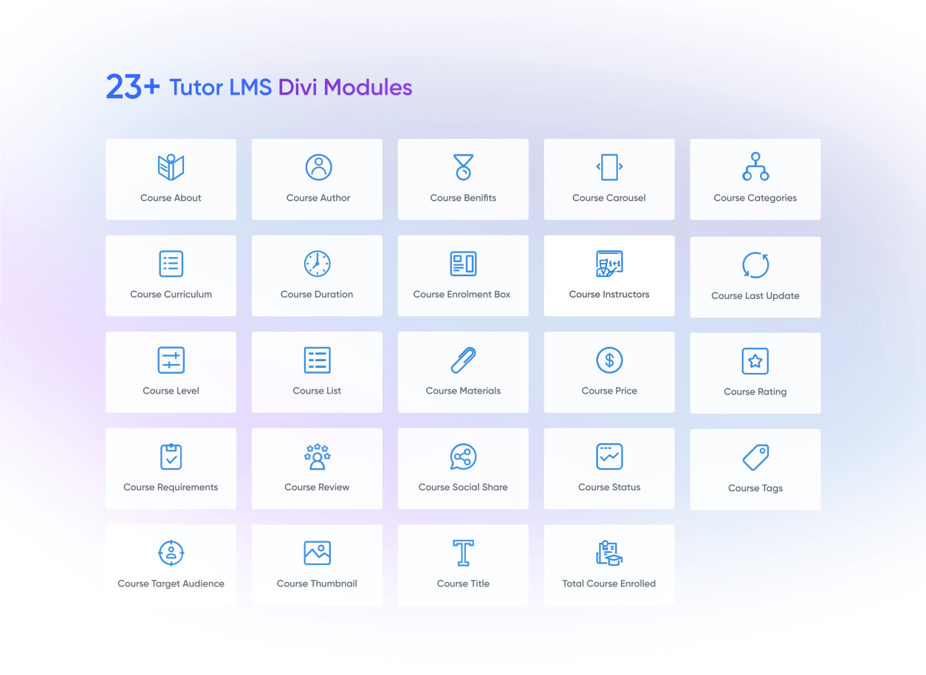The width and height of the screenshot is (926, 675).
Task: Select the Course Benifits medal icon
Action: [463, 166]
